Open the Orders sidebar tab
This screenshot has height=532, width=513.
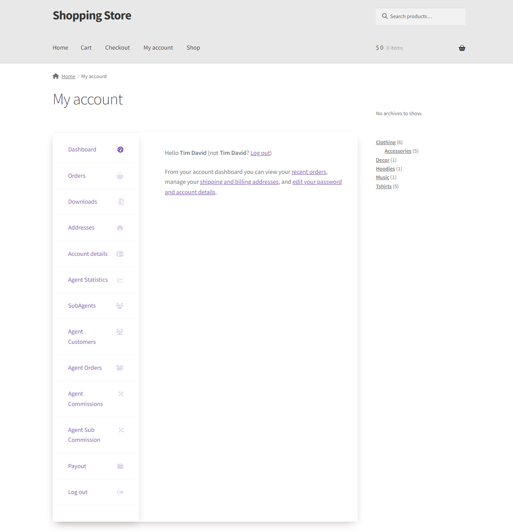point(96,176)
